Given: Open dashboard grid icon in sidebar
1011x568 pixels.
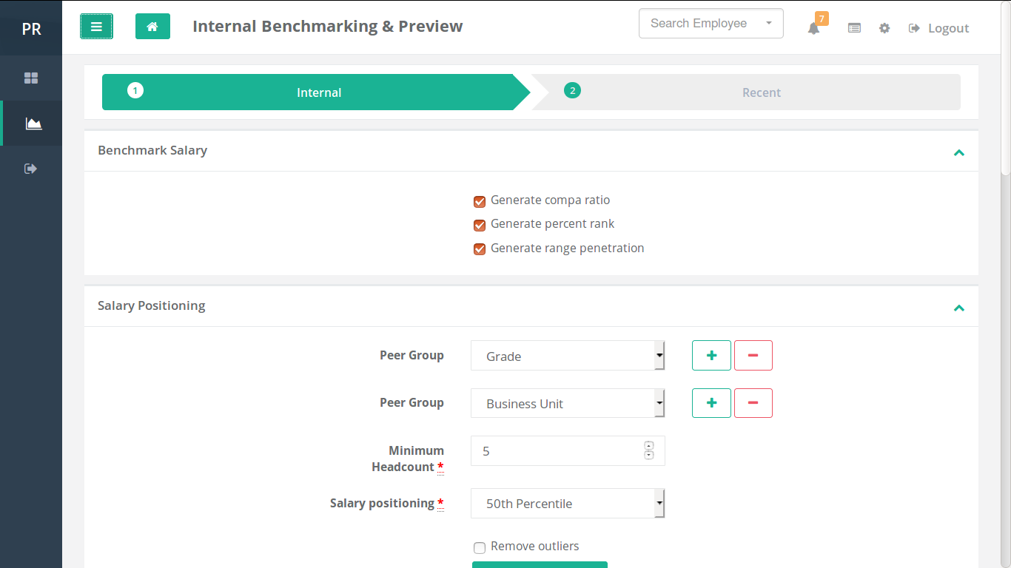Looking at the screenshot, I should pos(31,78).
